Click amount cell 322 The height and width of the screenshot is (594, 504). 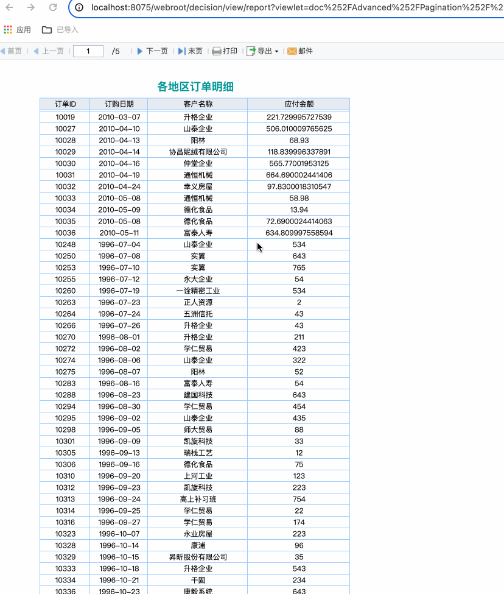(298, 360)
